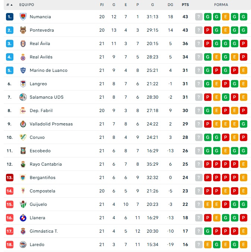The image size is (251, 252).
Task: Sort standings by DG column header
Action: coord(170,5)
